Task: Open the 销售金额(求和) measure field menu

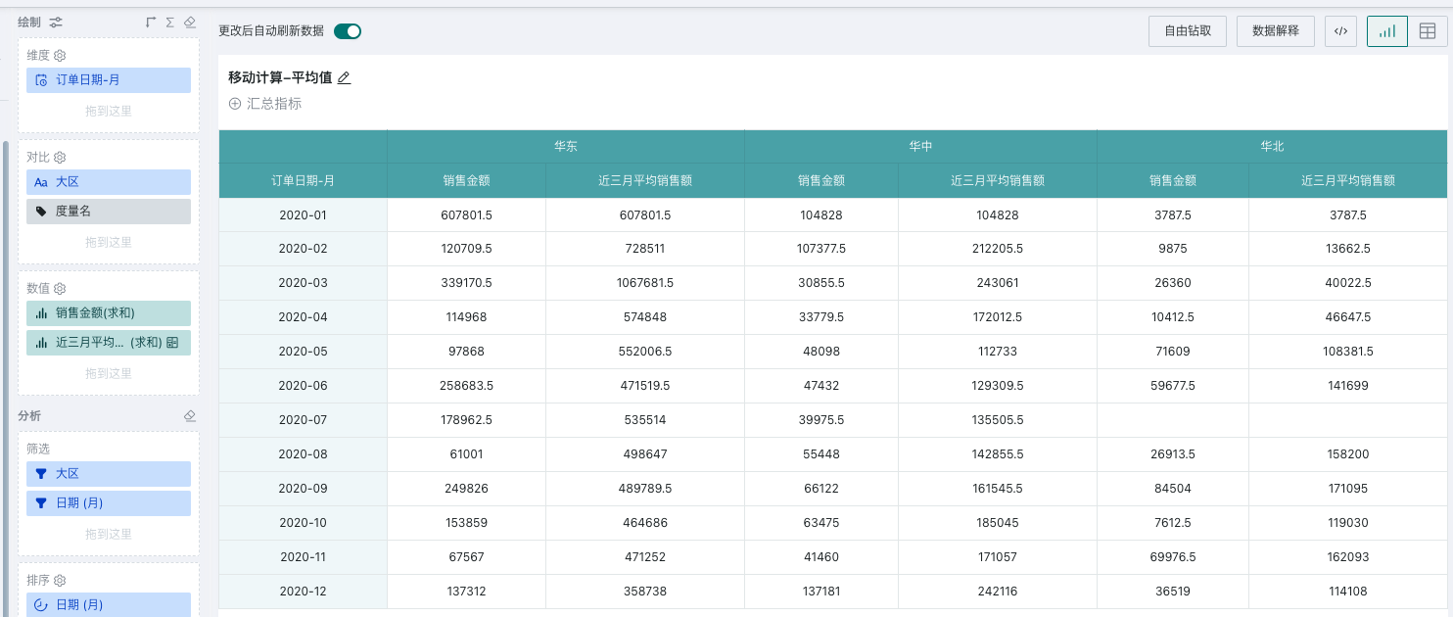Action: (x=109, y=313)
